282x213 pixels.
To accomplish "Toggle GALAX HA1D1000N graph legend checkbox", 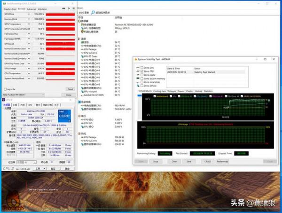I will coord(242,96).
